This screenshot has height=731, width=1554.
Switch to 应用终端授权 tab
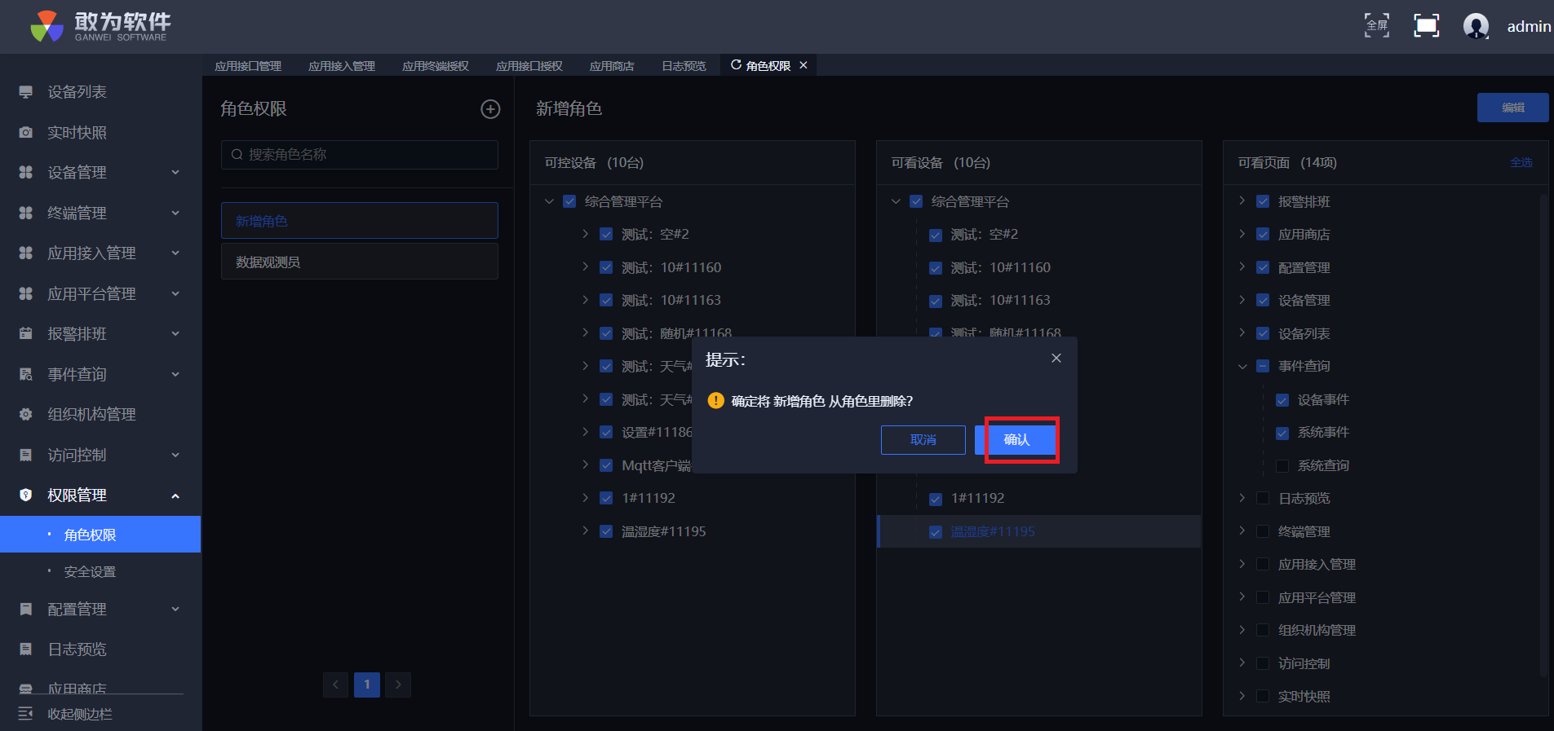tap(436, 66)
